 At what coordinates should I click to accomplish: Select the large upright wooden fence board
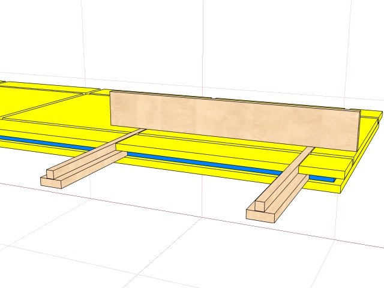coord(235,121)
